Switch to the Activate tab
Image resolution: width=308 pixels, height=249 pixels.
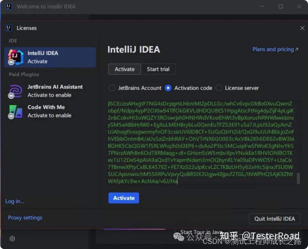coord(125,69)
